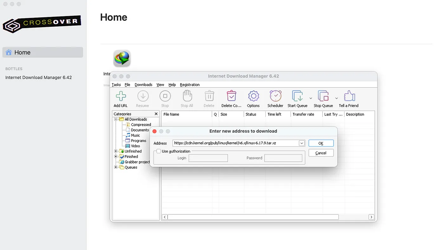
Task: Confirm download with the OK button
Action: 321,143
